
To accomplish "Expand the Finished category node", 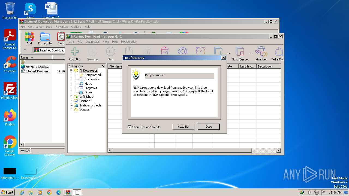I will coord(71,101).
